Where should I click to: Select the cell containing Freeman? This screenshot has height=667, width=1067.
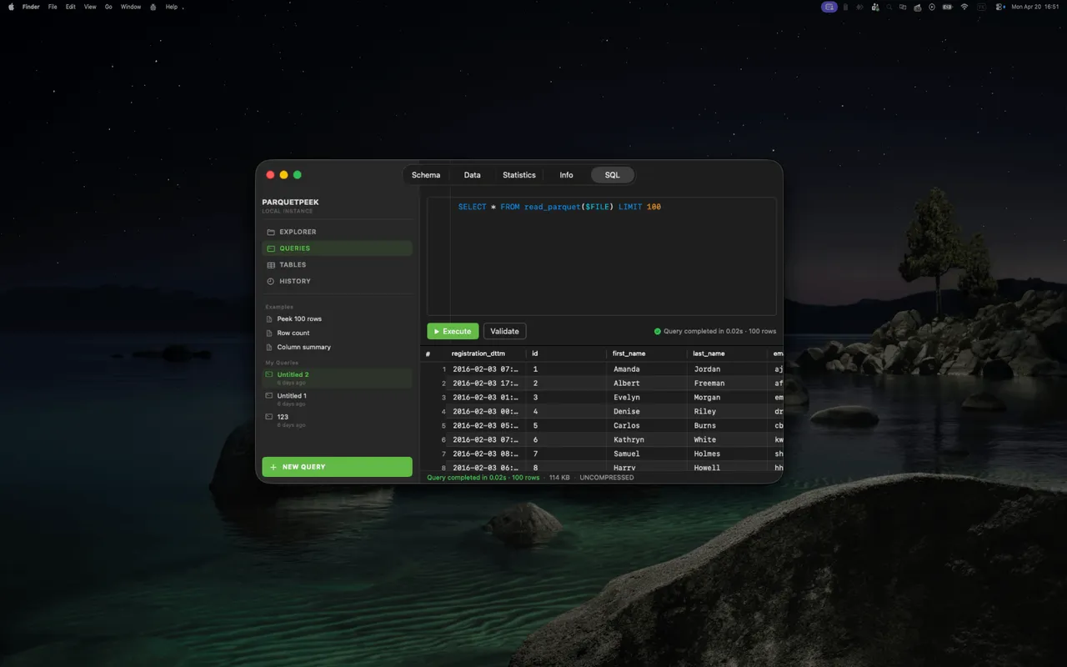pos(727,384)
